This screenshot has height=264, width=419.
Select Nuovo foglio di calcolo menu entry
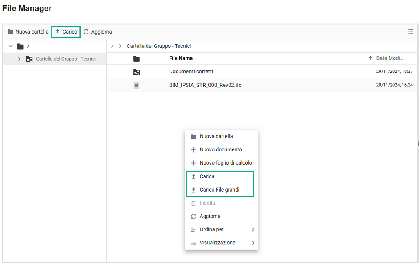click(x=226, y=163)
